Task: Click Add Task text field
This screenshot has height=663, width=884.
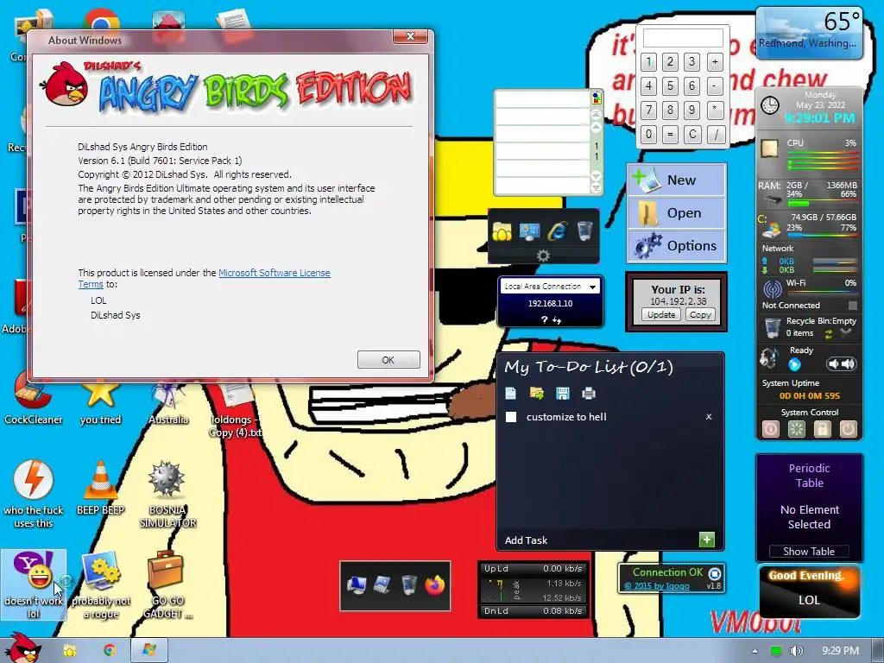Action: pyautogui.click(x=599, y=540)
